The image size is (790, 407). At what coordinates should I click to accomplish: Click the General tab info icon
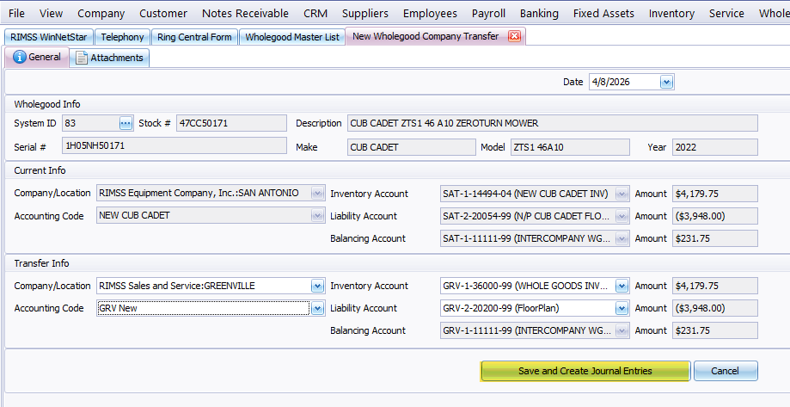(19, 57)
